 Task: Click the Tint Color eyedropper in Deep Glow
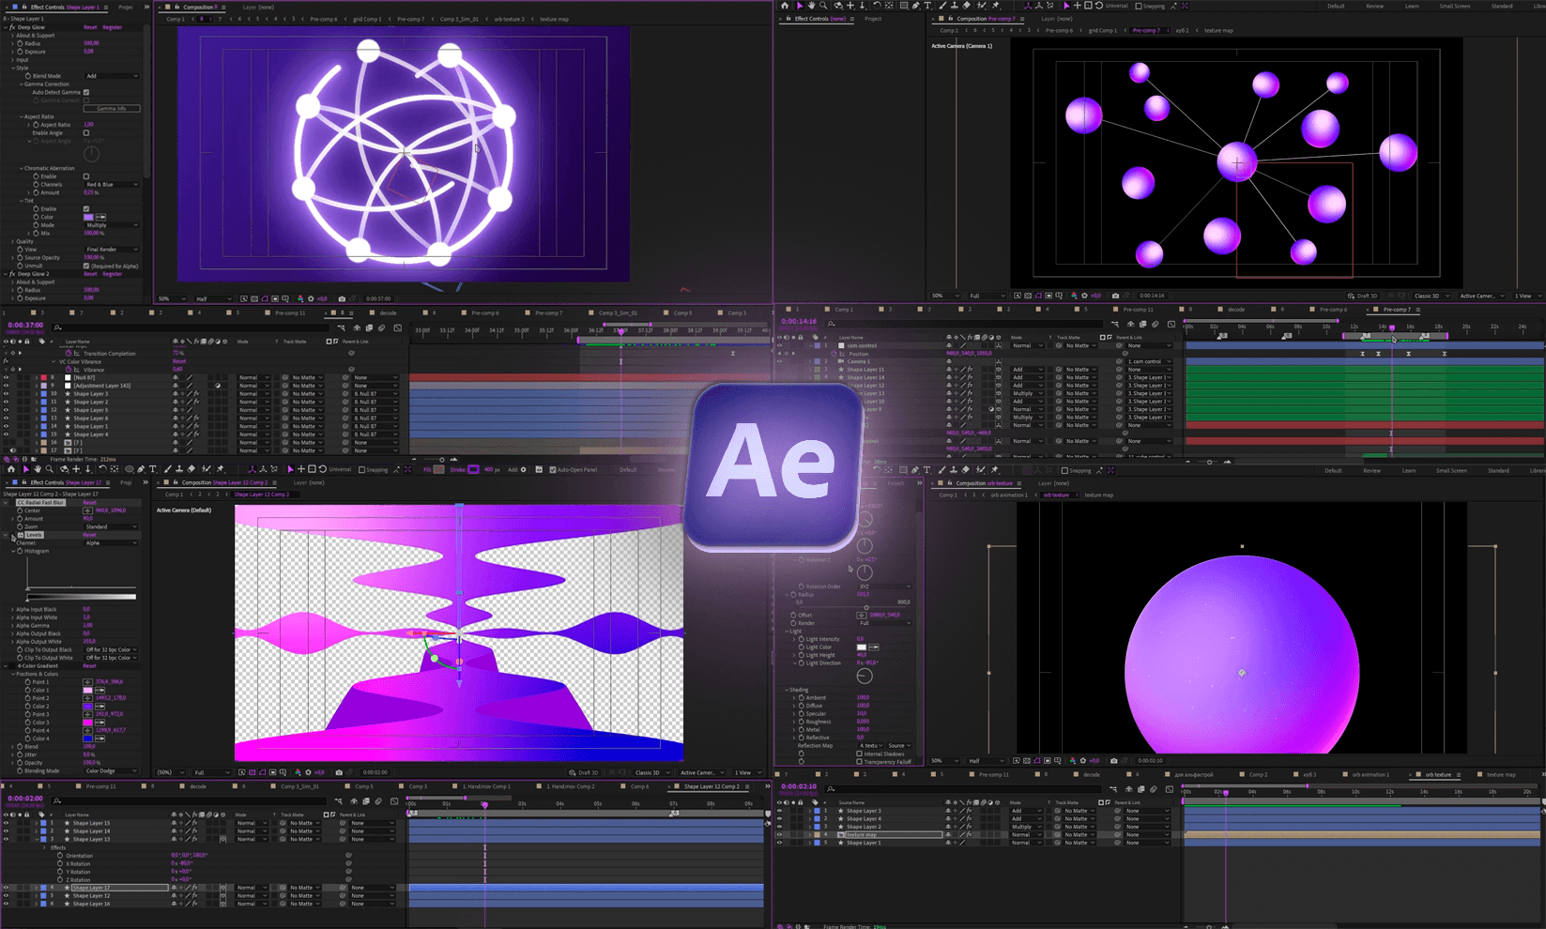[101, 217]
